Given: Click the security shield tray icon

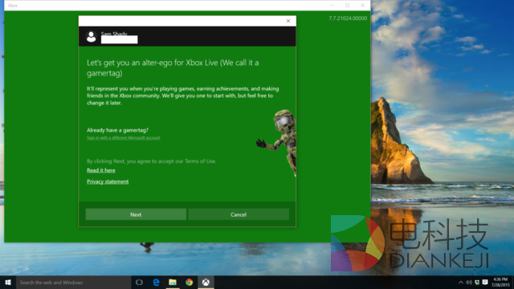Looking at the screenshot, I should point(477,282).
